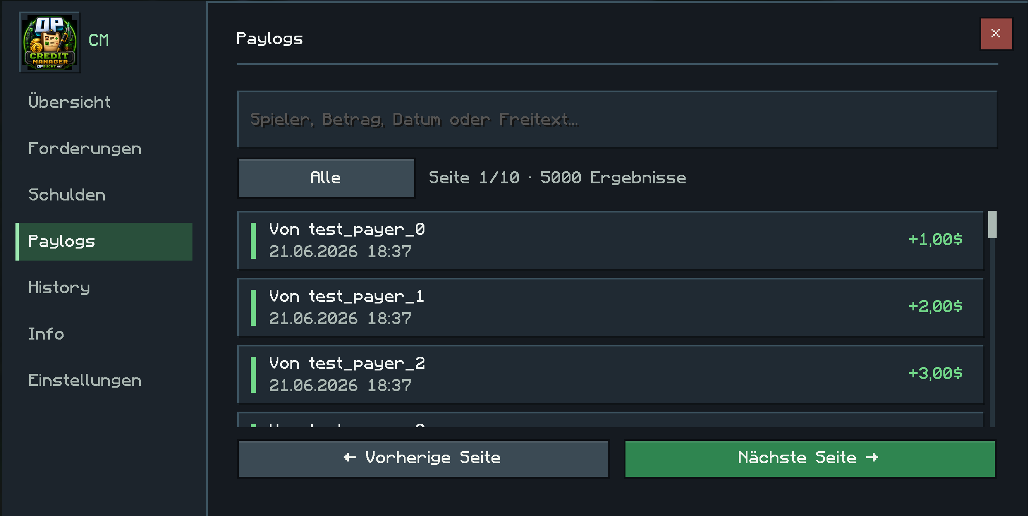Screen dimensions: 1028x516
Task: Click the paylog list scrollbar thumb
Action: coord(992,224)
